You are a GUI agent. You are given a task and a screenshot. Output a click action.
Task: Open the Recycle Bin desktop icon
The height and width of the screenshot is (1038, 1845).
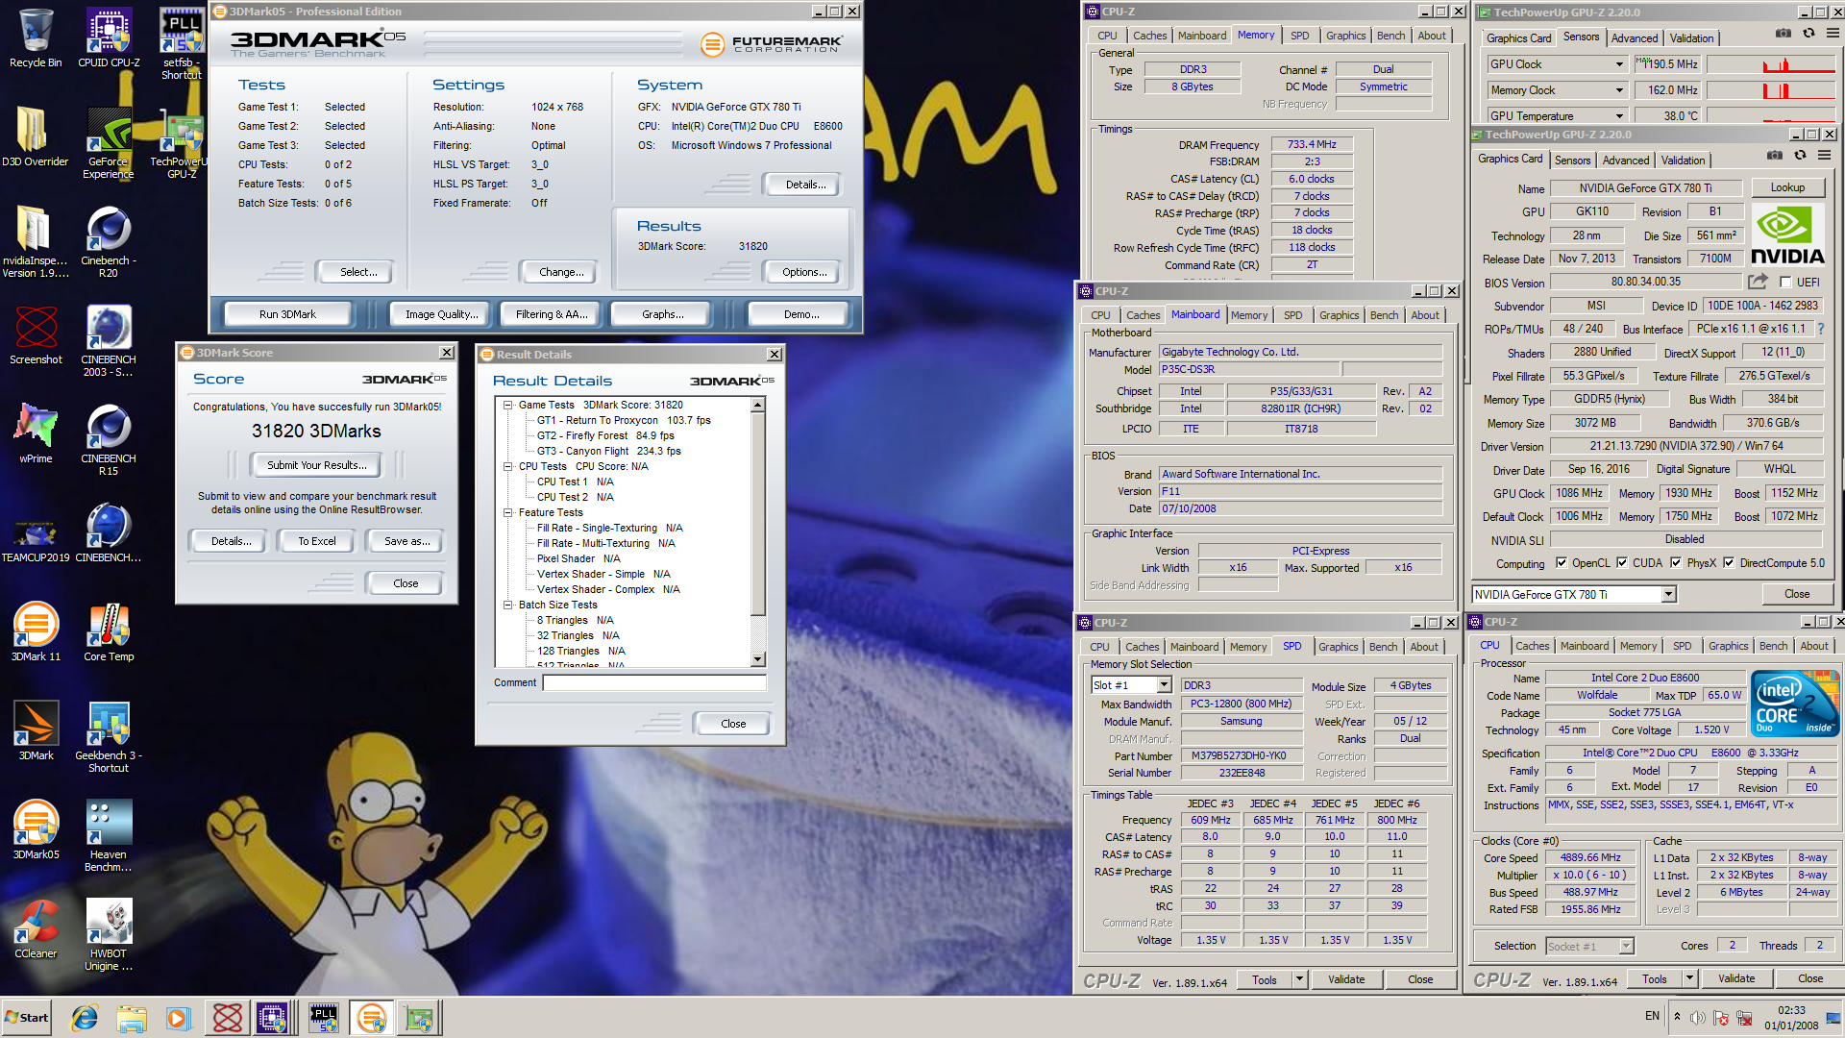pos(36,38)
